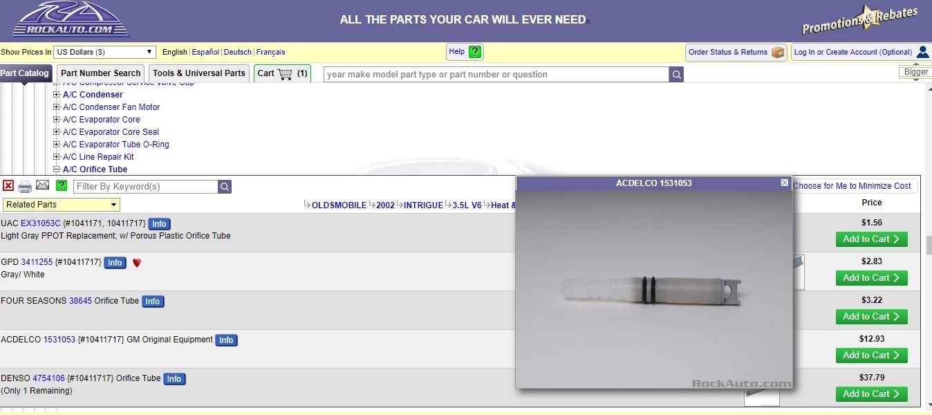
Task: Click the main part search input field
Action: [496, 74]
